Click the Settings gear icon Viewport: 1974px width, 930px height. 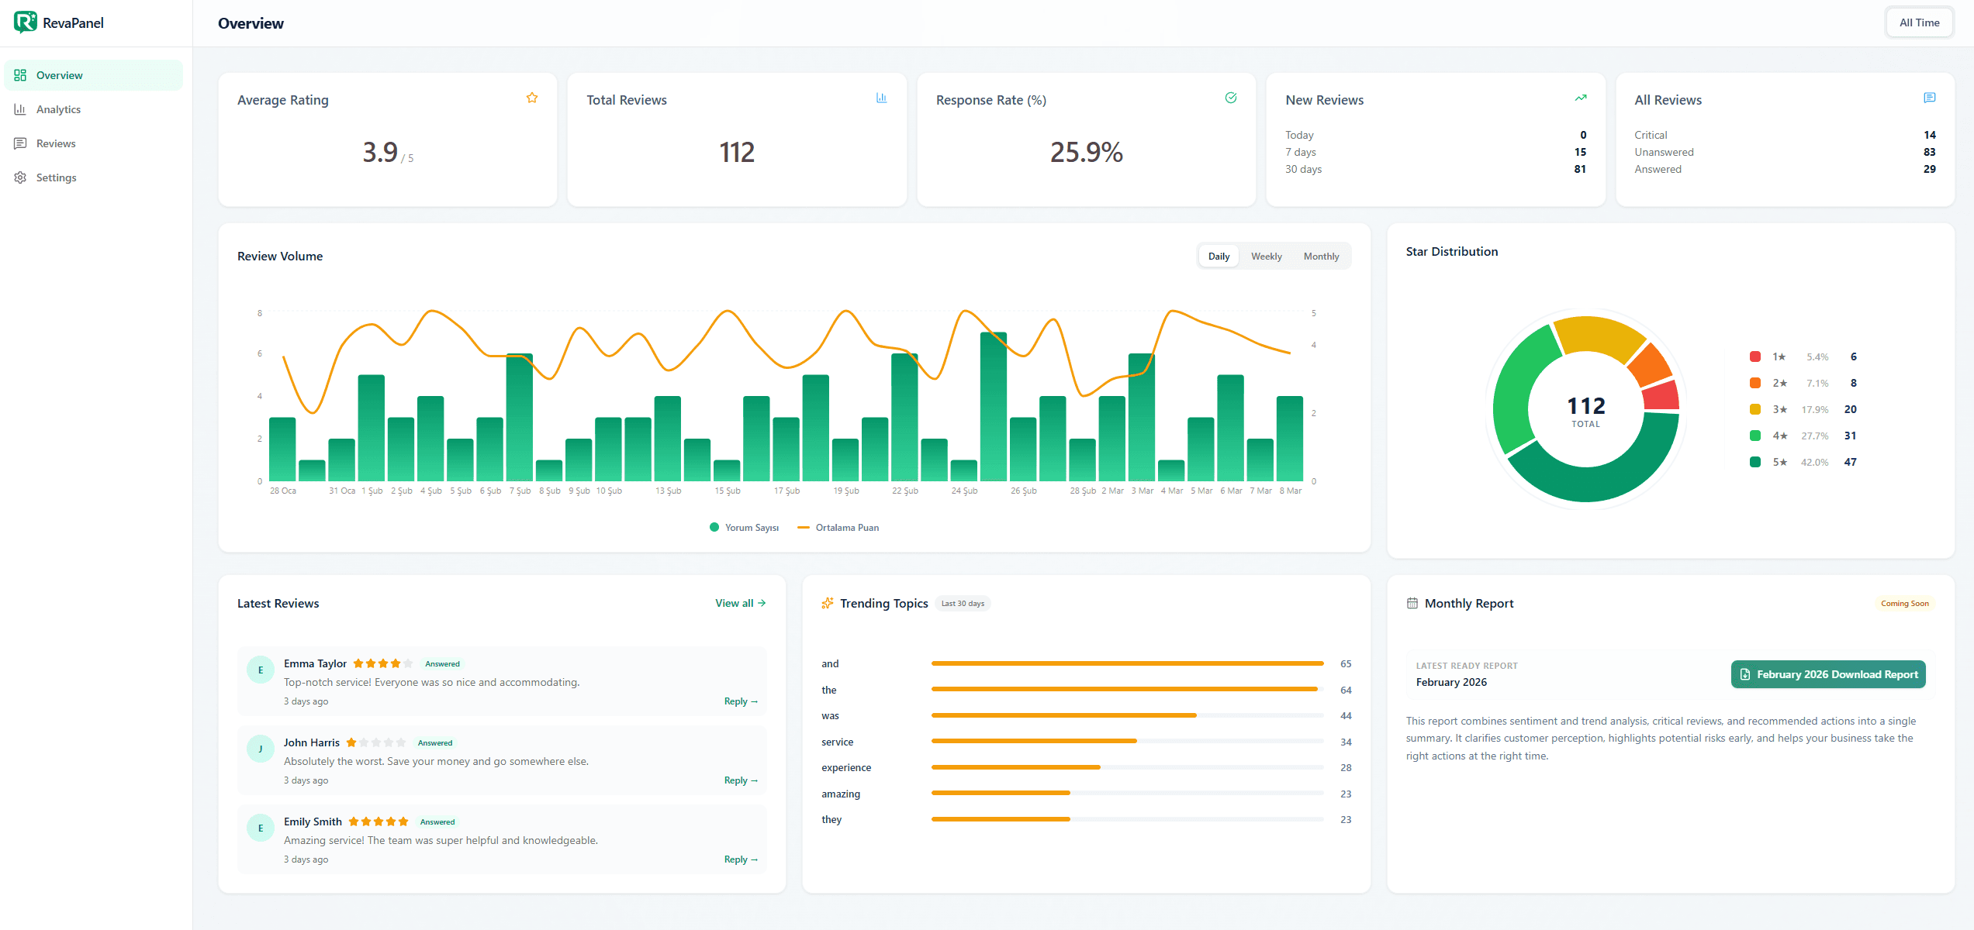[x=21, y=177]
